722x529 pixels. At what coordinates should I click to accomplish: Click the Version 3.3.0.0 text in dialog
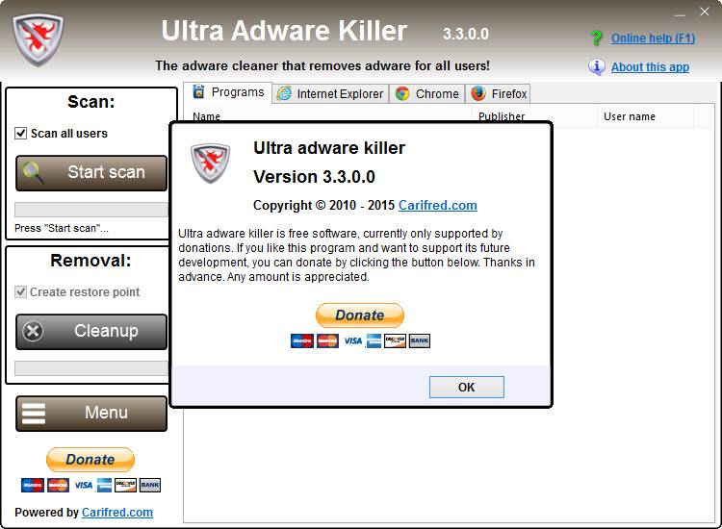point(314,177)
